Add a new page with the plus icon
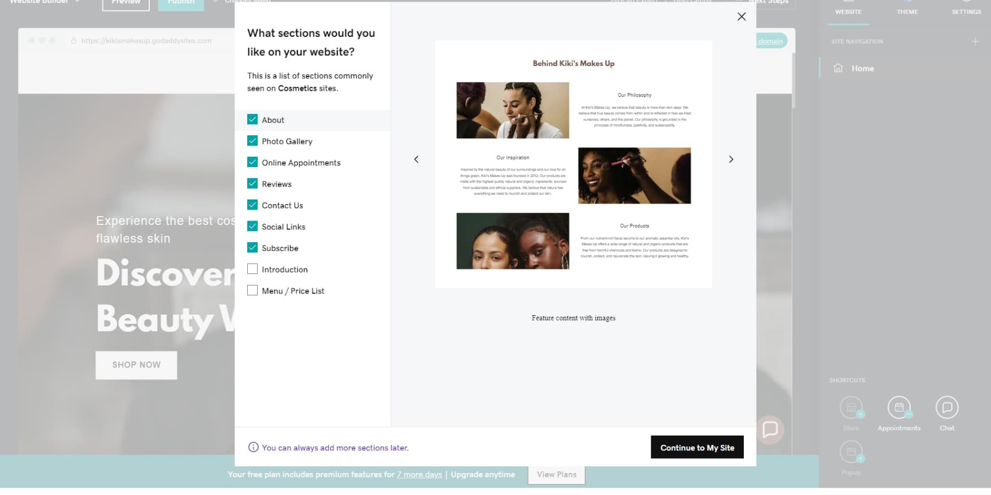Image resolution: width=991 pixels, height=495 pixels. pyautogui.click(x=975, y=41)
